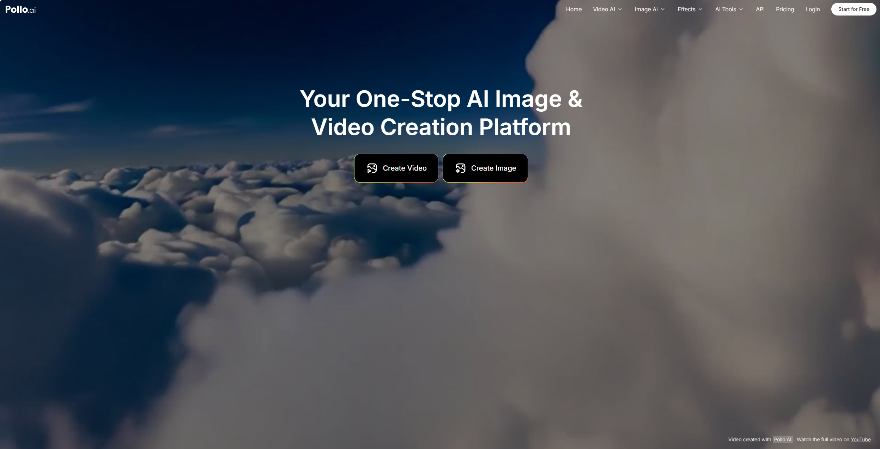Go to the API page
The height and width of the screenshot is (449, 880).
[760, 10]
